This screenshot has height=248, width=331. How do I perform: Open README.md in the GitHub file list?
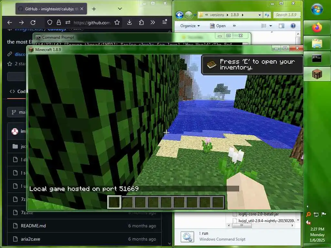33,226
